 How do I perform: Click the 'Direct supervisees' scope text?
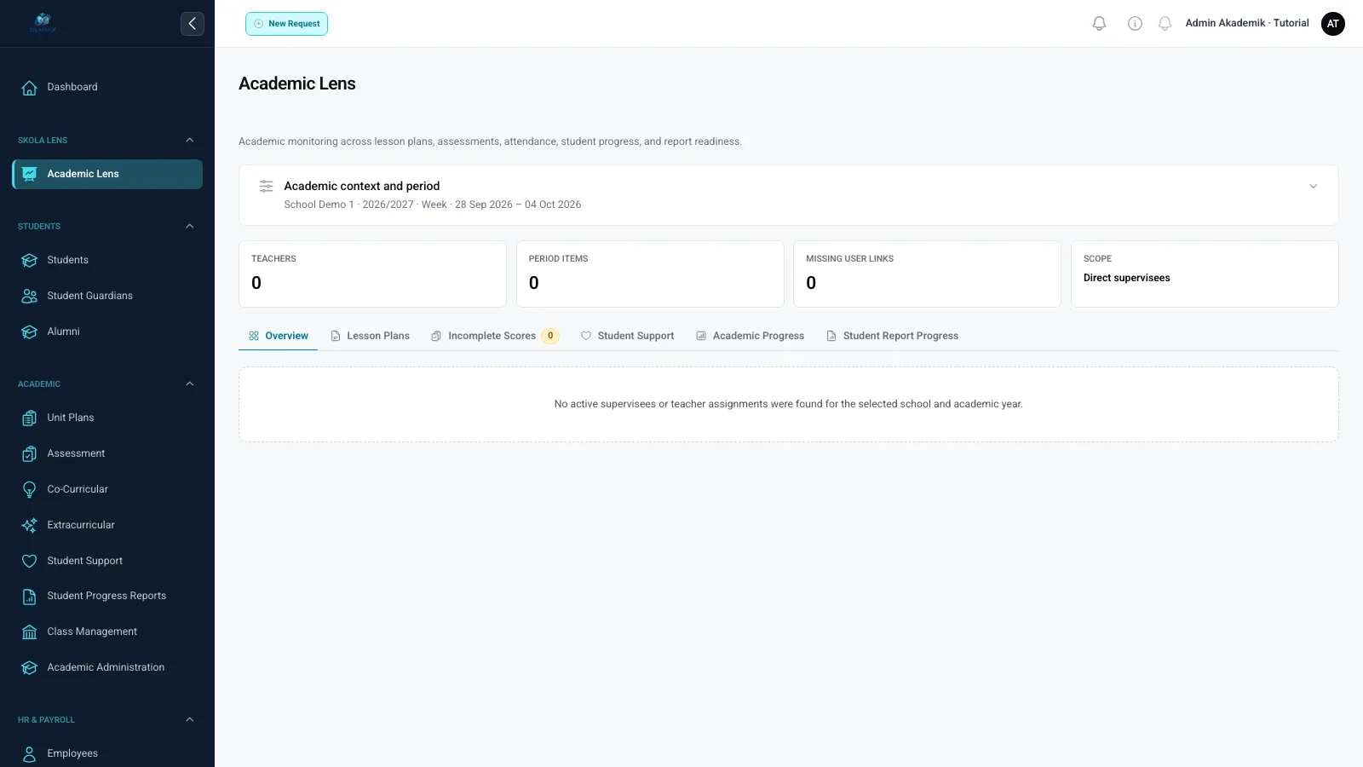click(x=1126, y=278)
